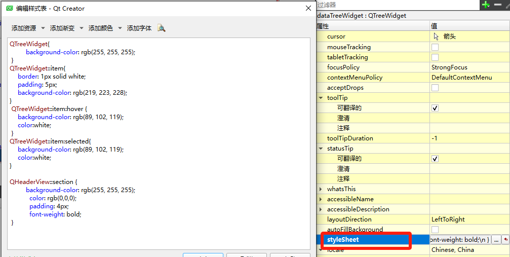This screenshot has height=257, width=510.
Task: Collapse the toolTip property group
Action: click(321, 98)
